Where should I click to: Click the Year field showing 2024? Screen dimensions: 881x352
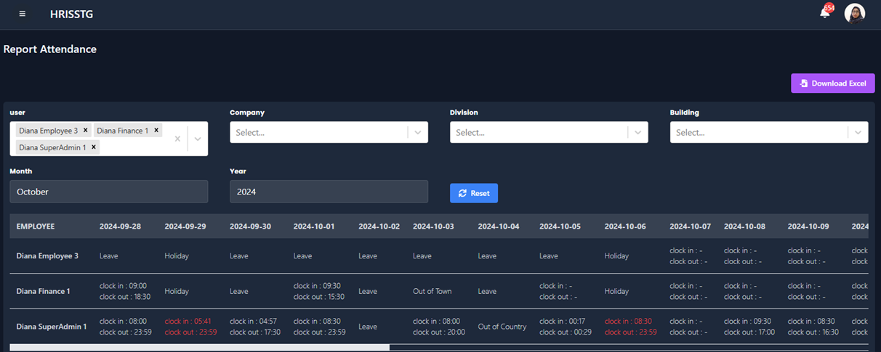coord(329,192)
